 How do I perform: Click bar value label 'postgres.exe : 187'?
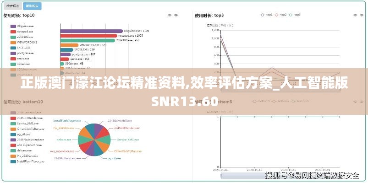84,54
